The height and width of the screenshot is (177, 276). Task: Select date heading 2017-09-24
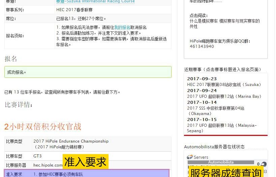(x=202, y=91)
